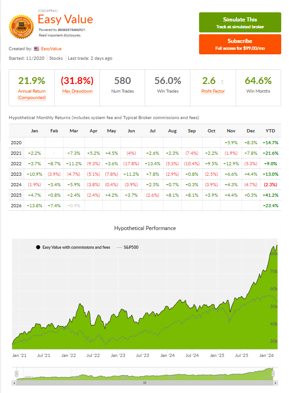
Task: Click the right range handle of navigator
Action: click(273, 374)
